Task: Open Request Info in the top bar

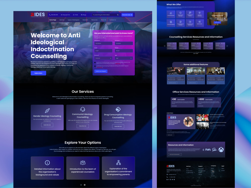Action: 65,15
